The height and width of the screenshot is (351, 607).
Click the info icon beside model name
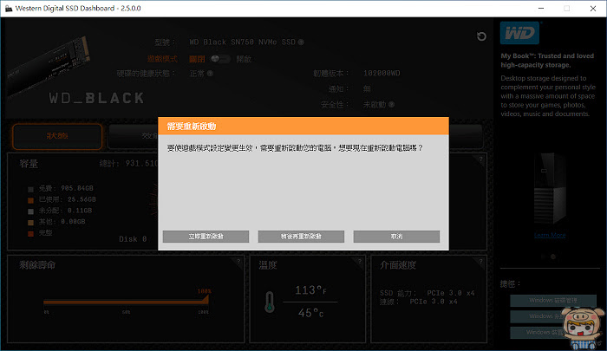pos(301,42)
